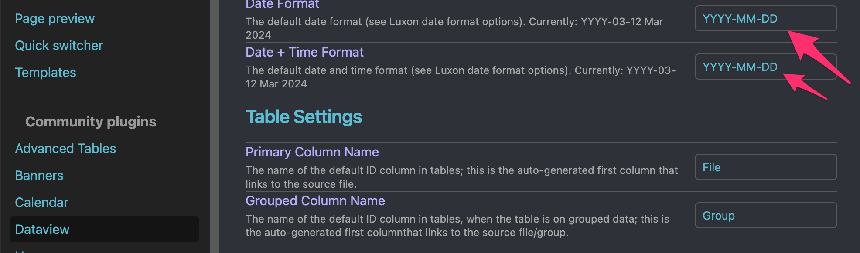Click Luxon date format options in Date Format description

pyautogui.click(x=455, y=22)
